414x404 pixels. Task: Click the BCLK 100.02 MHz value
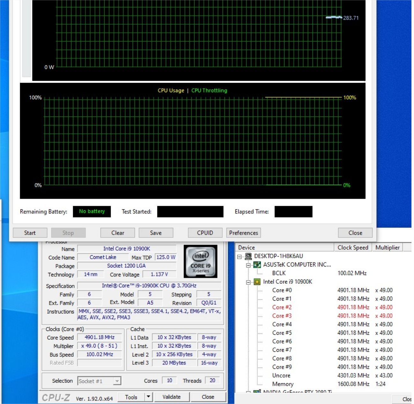tap(352, 273)
